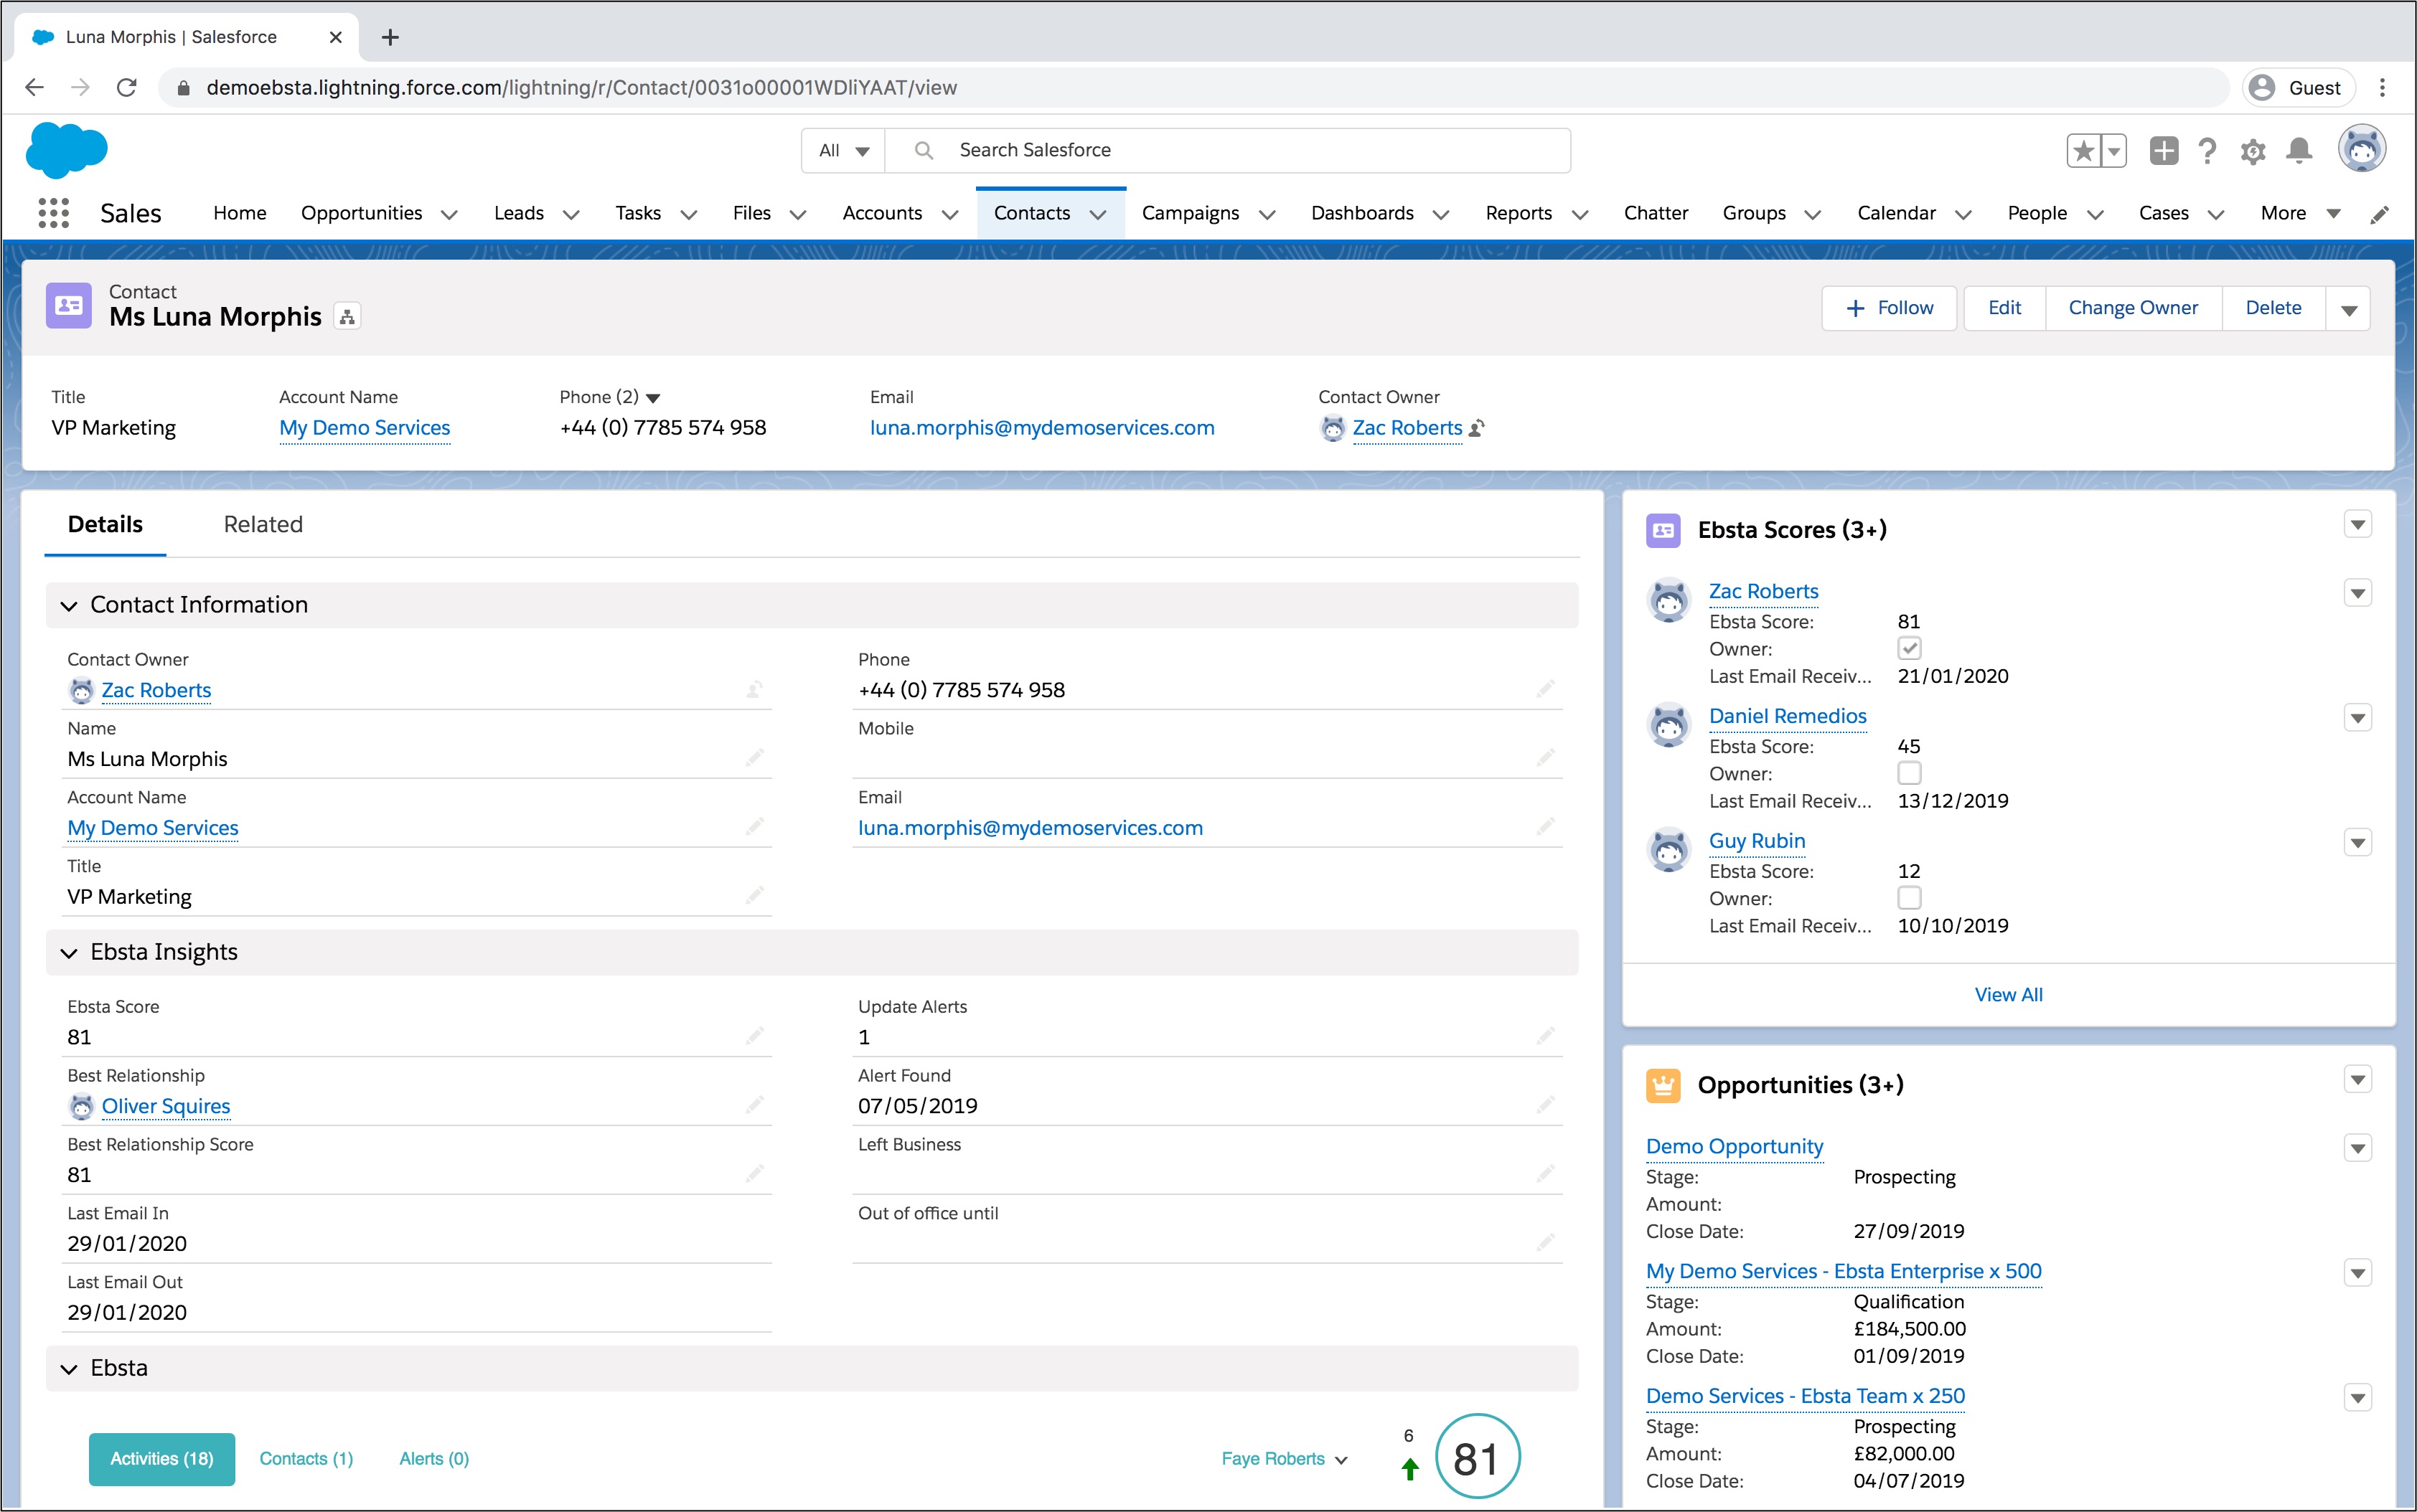Click the Setup gear icon
The image size is (2417, 1512).
(x=2253, y=151)
